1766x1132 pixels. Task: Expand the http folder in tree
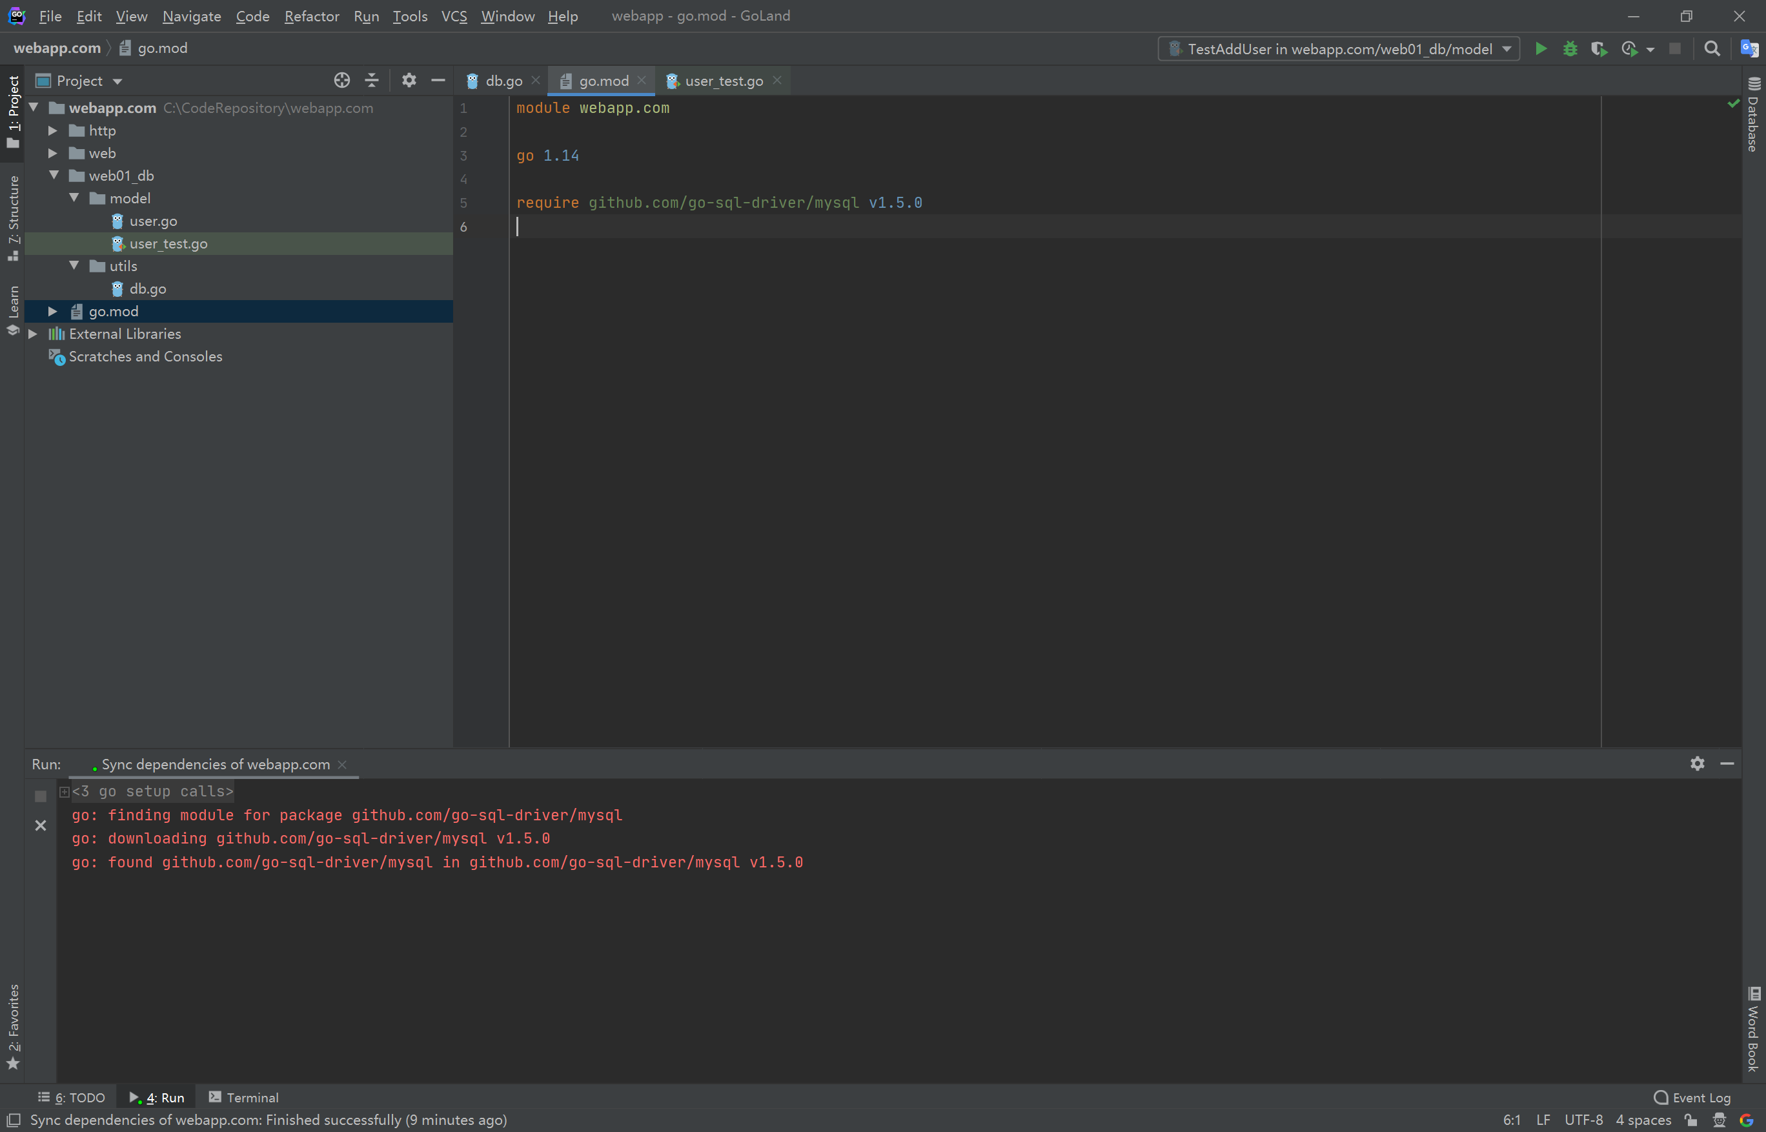(x=53, y=131)
